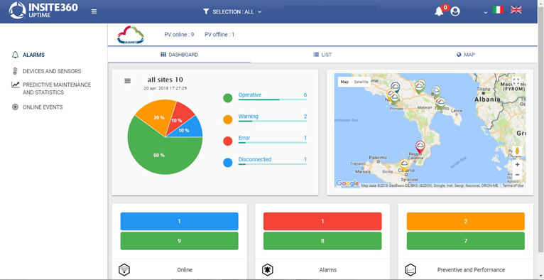This screenshot has width=544, height=280.
Task: Open ALARMS in the sidebar
Action: pos(33,55)
